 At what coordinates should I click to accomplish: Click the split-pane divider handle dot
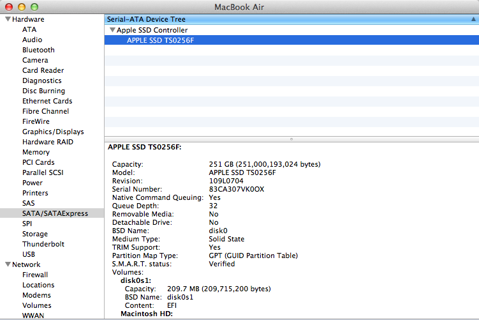(291, 139)
